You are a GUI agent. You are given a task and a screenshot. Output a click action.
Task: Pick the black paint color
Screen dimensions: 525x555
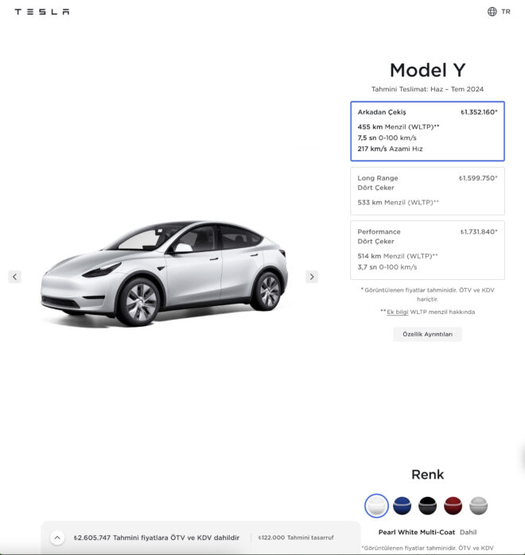pos(427,506)
